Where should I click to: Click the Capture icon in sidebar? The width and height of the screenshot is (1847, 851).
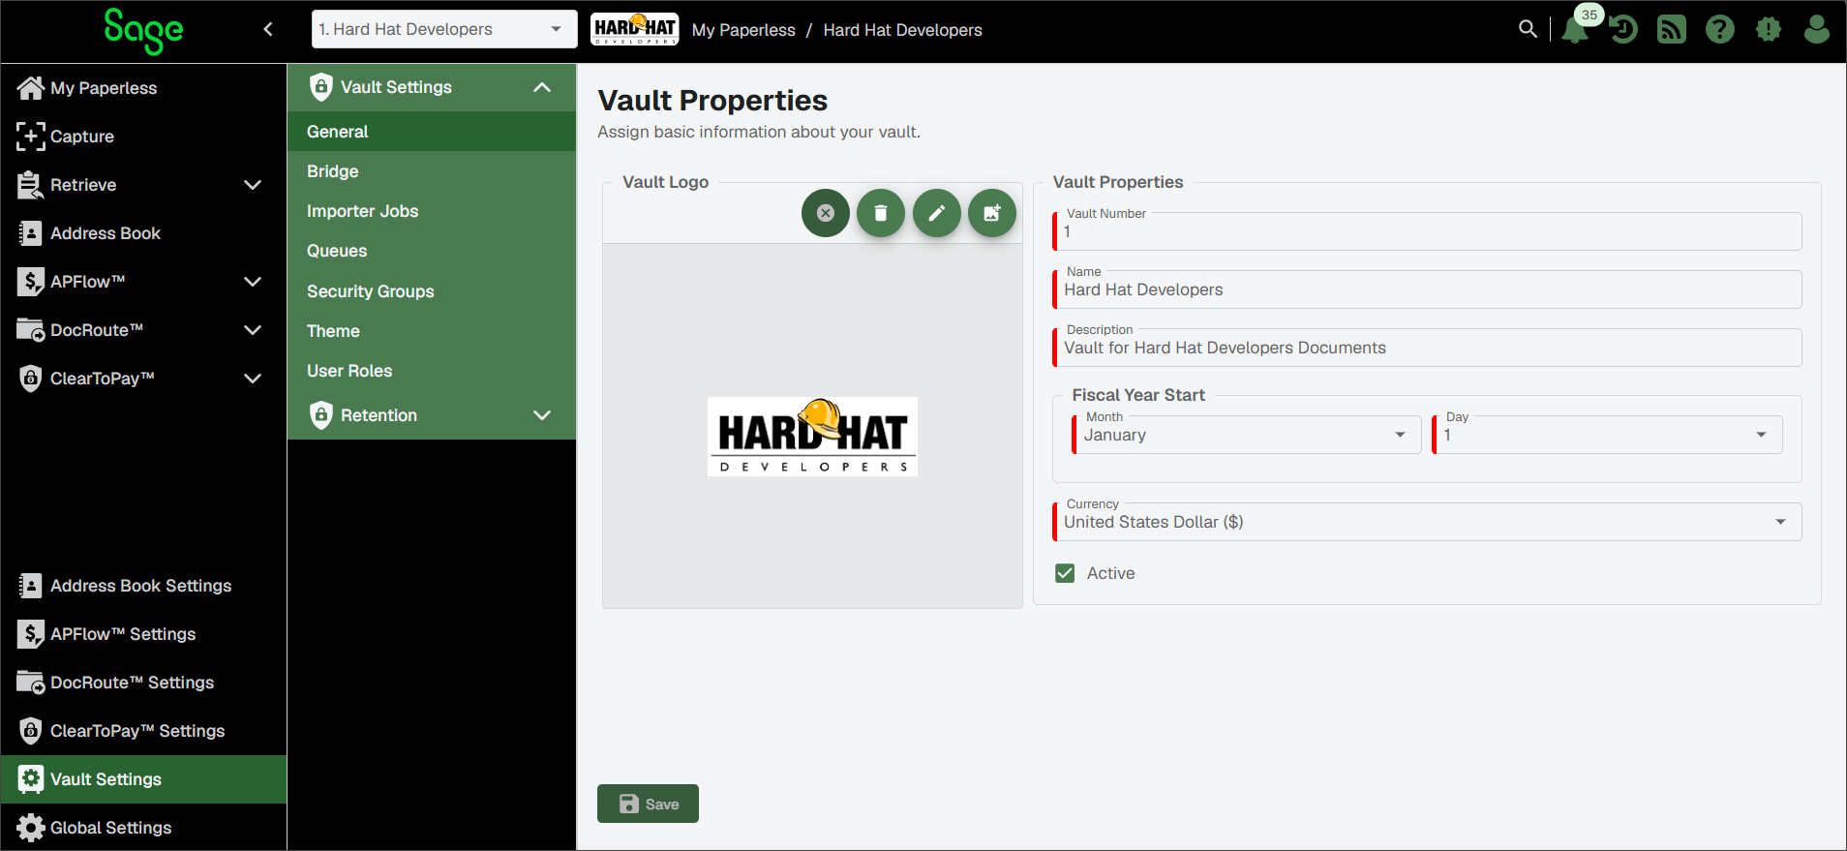pos(31,137)
